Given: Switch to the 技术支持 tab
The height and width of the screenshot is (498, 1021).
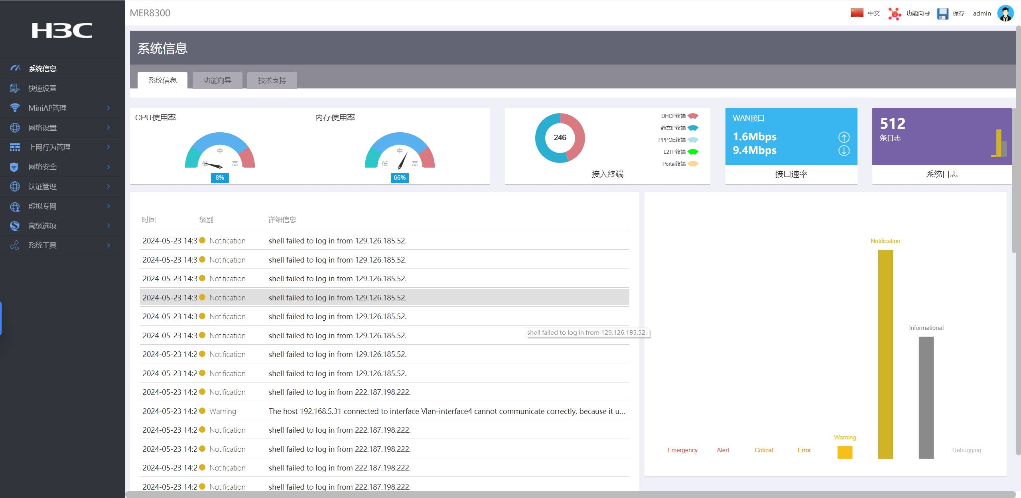Looking at the screenshot, I should tap(272, 80).
